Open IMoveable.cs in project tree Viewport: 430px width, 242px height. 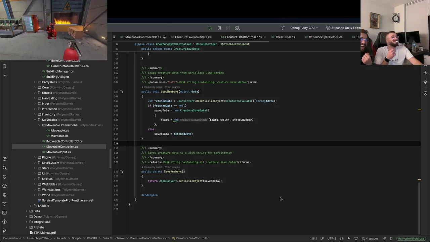click(59, 130)
